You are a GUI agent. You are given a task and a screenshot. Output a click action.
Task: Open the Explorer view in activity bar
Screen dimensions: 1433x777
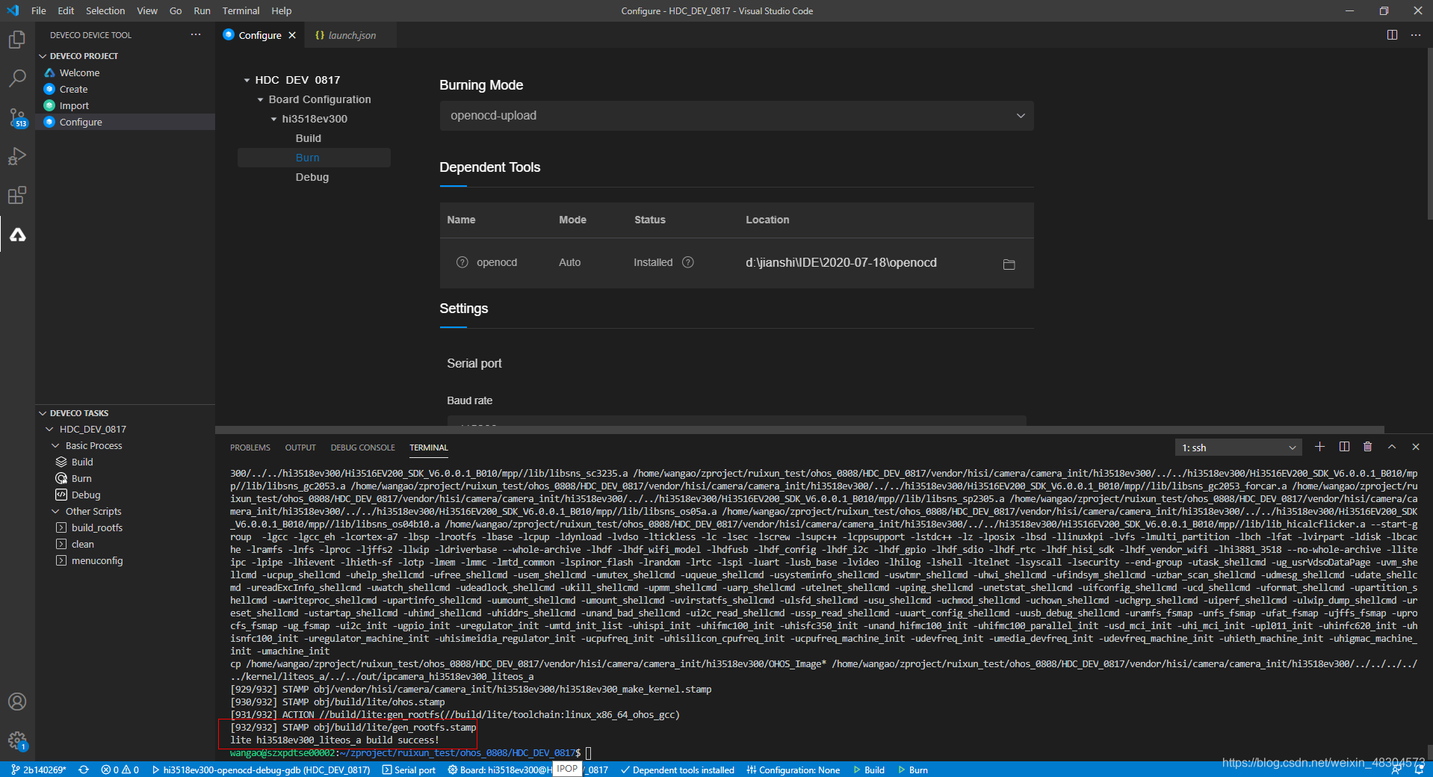17,40
